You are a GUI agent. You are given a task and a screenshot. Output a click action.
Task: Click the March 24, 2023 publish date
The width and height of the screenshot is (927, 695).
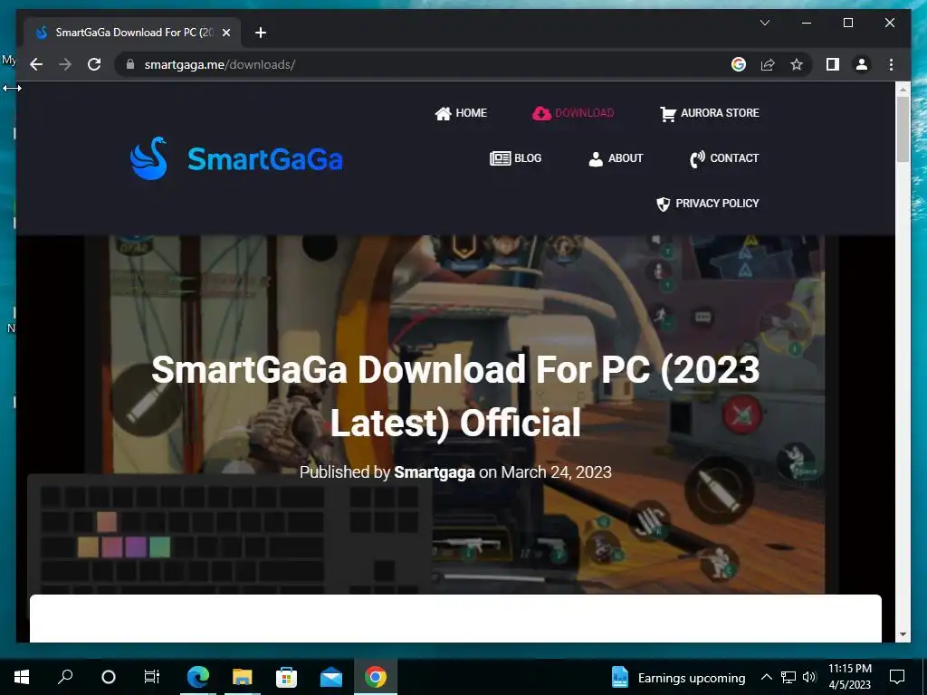557,472
